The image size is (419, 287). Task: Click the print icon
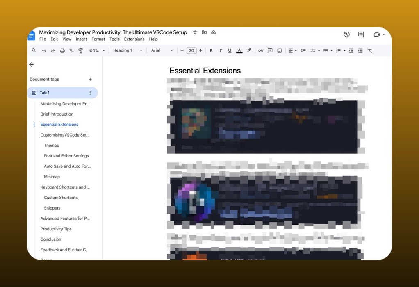pyautogui.click(x=62, y=50)
